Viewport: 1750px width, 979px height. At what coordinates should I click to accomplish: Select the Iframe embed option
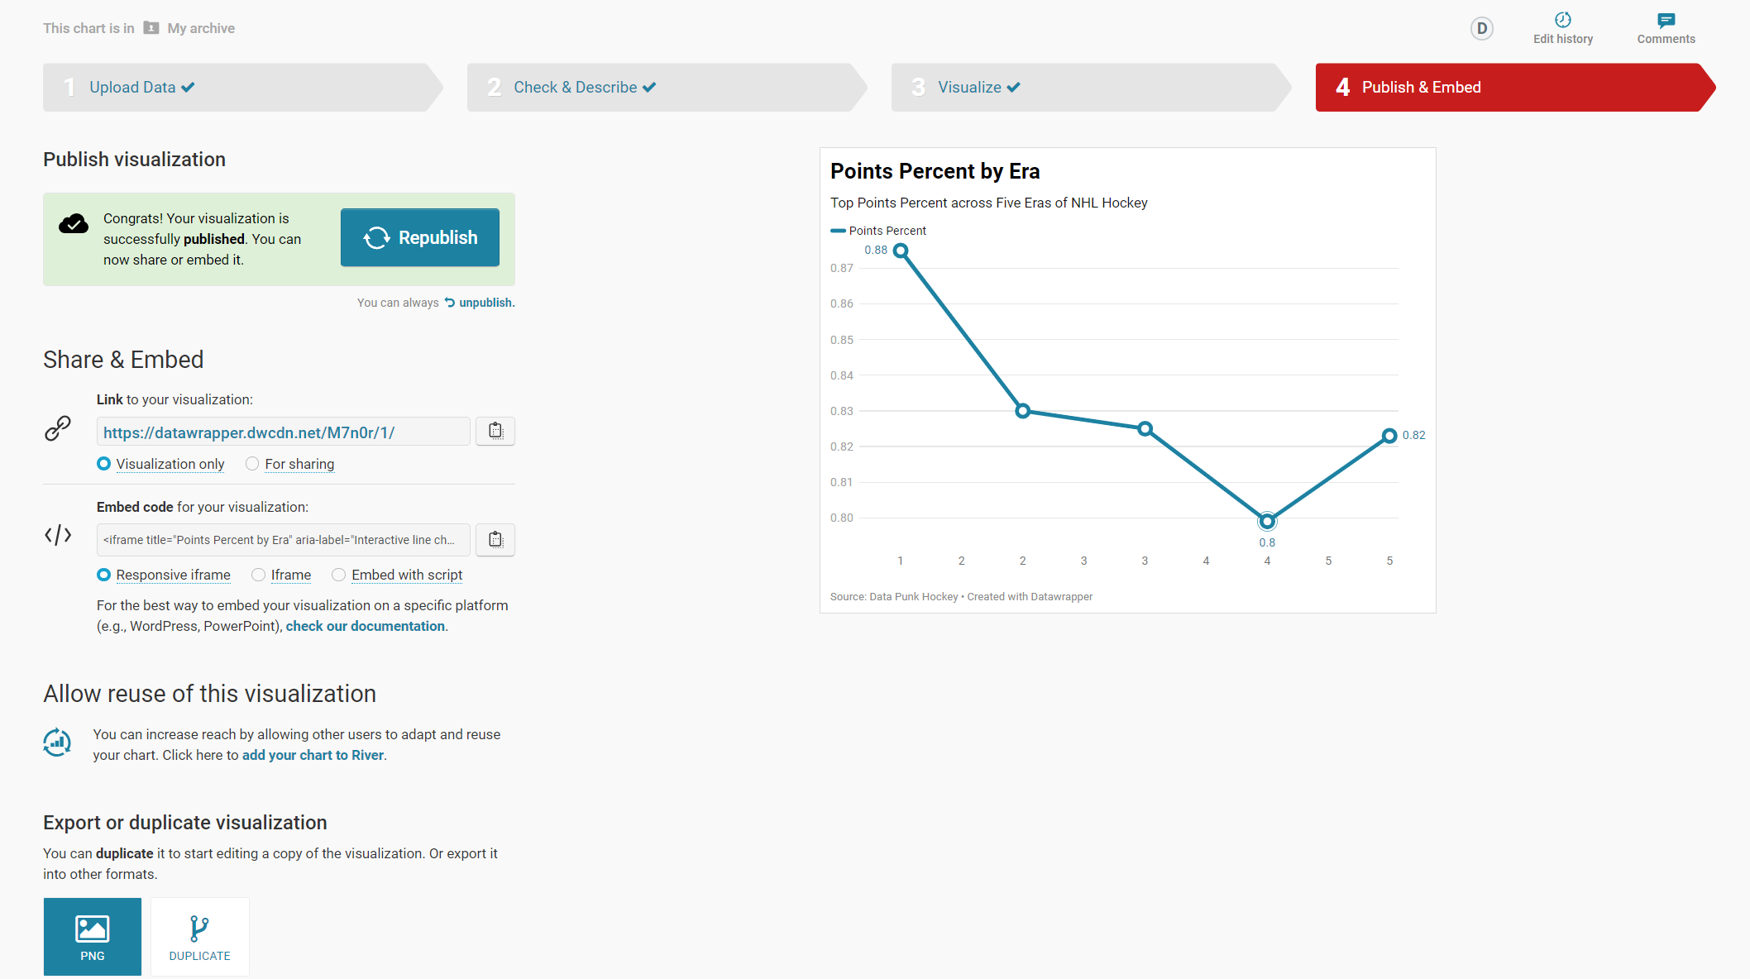pyautogui.click(x=259, y=575)
